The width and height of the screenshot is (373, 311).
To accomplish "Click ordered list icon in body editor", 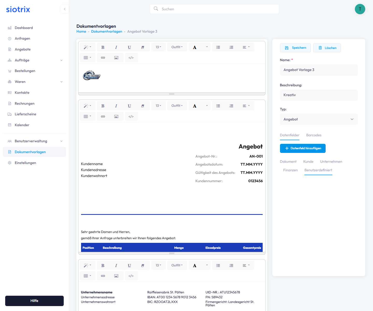I will [x=231, y=106].
